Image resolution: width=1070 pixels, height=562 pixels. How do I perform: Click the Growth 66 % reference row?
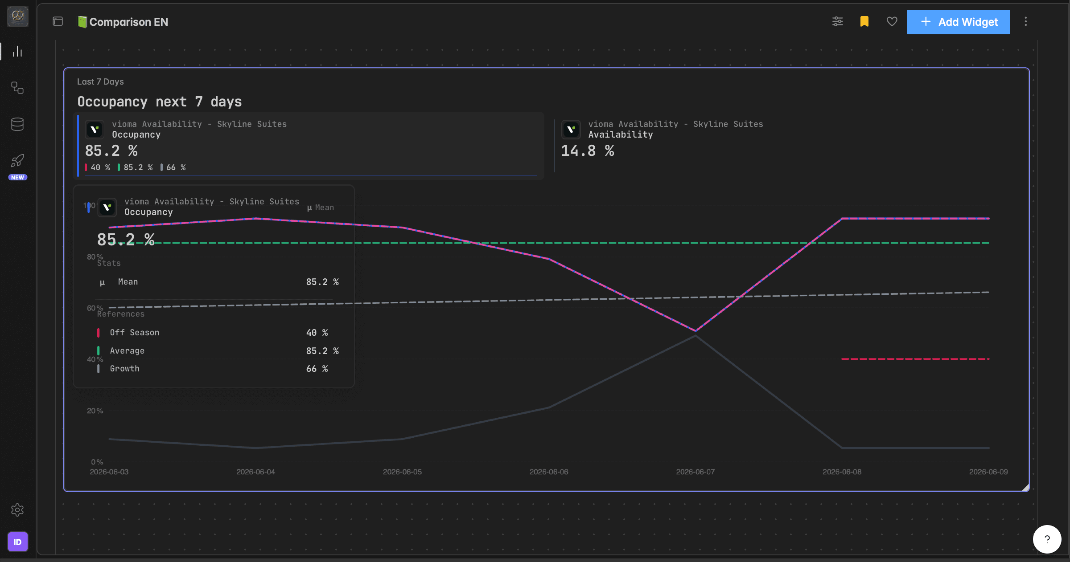pos(213,369)
